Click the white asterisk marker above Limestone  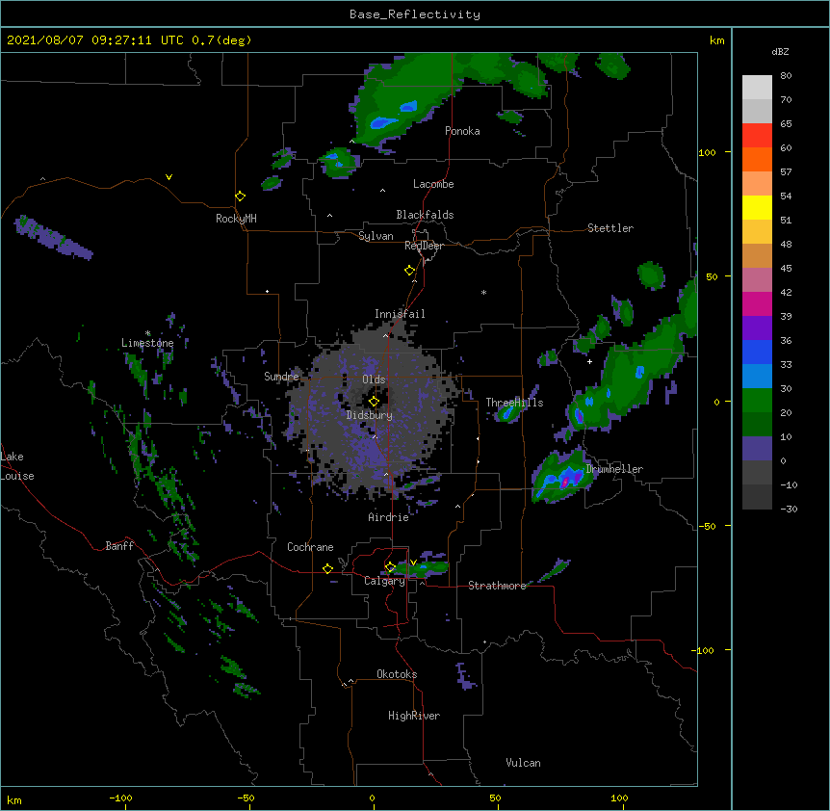click(148, 333)
